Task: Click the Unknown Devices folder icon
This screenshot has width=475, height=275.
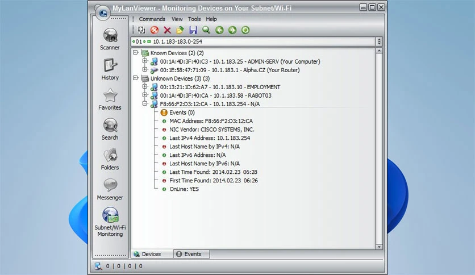Action: pos(145,78)
